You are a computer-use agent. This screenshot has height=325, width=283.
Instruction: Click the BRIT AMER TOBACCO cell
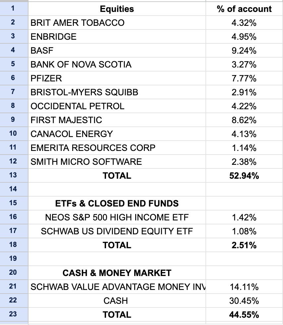pos(78,23)
